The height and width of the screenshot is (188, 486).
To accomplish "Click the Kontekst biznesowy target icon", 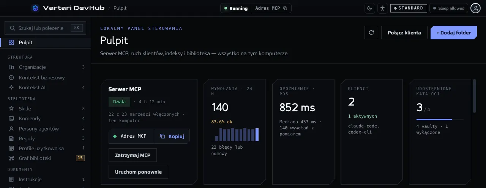I will 11,78.
